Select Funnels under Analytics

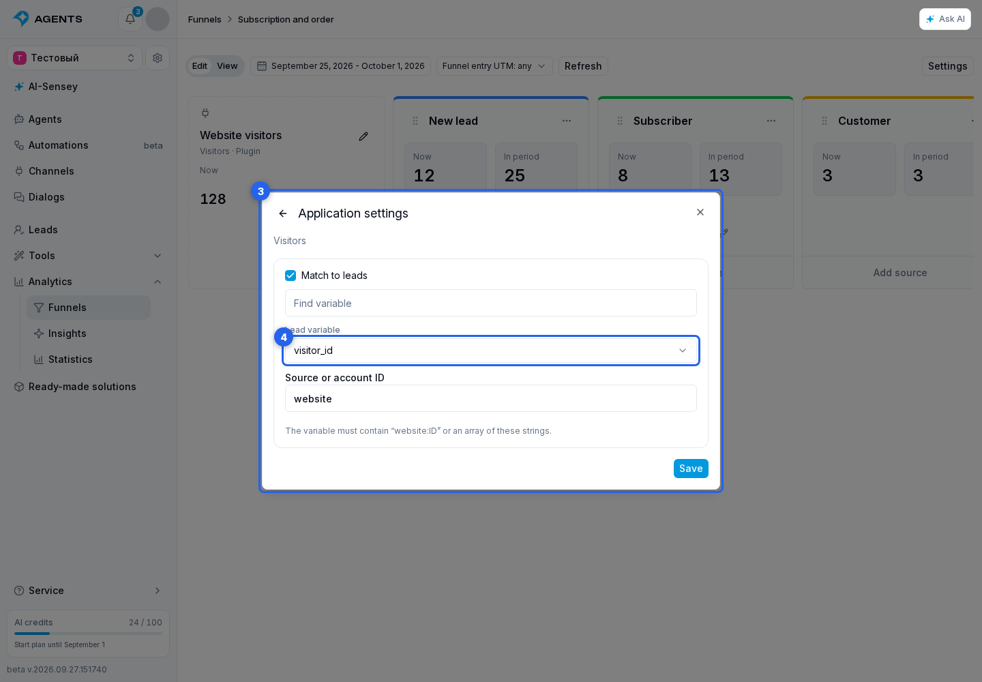[x=89, y=308]
